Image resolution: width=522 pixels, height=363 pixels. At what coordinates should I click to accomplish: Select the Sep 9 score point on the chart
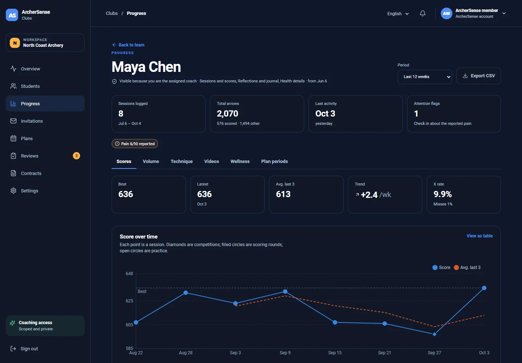pyautogui.click(x=285, y=291)
